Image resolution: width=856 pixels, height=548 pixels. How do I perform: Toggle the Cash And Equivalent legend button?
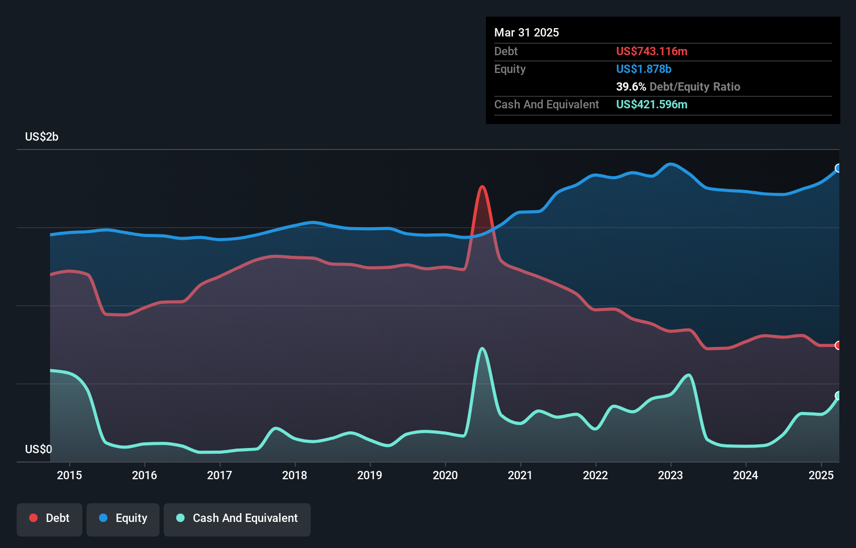237,519
